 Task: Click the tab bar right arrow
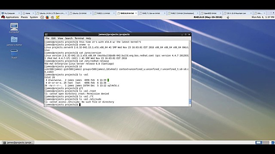pyautogui.click(x=273, y=13)
